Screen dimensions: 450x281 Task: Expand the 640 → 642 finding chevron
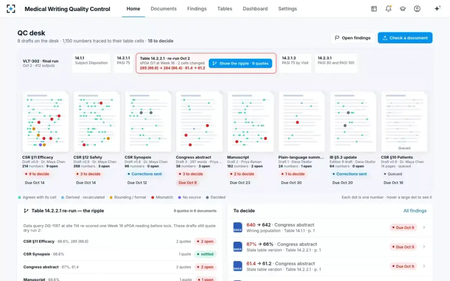click(x=424, y=227)
